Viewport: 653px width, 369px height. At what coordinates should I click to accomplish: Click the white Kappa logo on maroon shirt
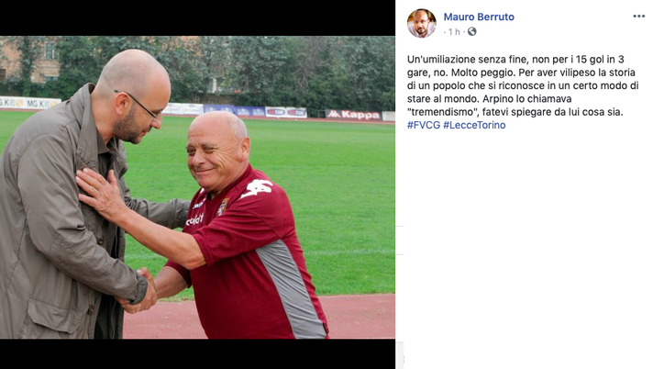(x=258, y=188)
